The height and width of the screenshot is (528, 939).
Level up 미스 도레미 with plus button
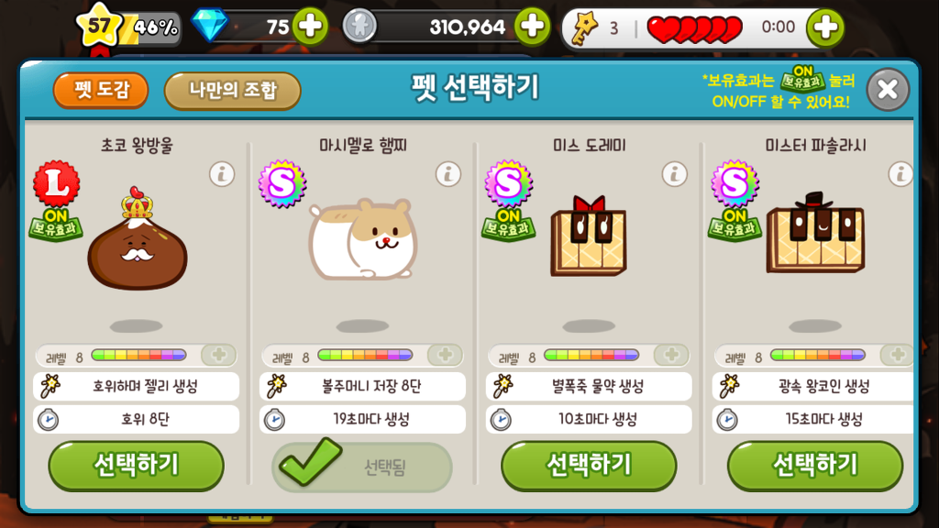tap(671, 355)
